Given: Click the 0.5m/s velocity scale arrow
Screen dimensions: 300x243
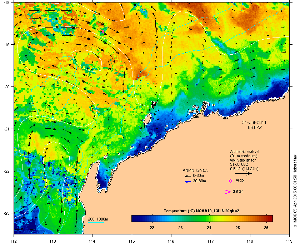Looking at the screenshot, I should [244, 173].
